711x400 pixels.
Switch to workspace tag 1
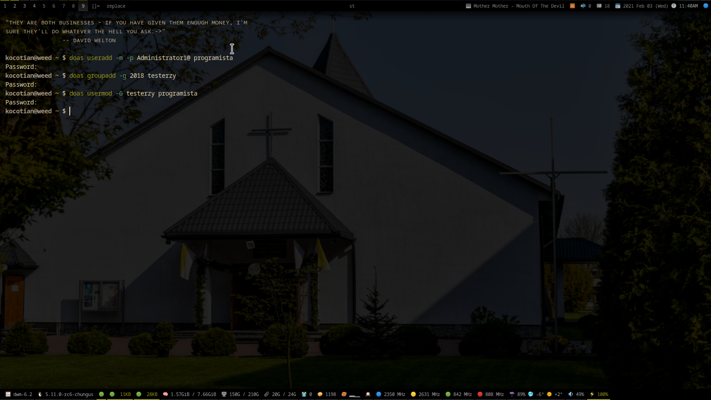pos(5,6)
